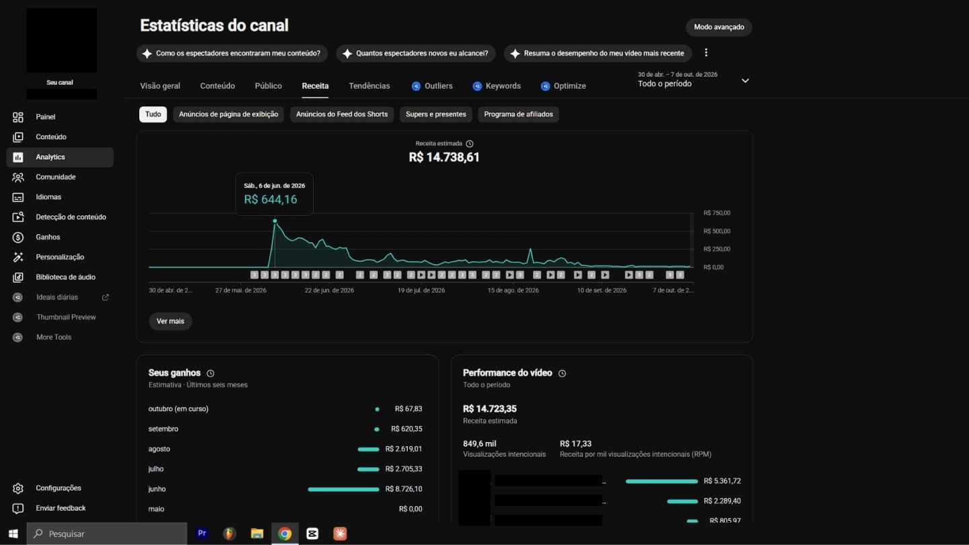Click the clock icon next to Performance do vídeo
The width and height of the screenshot is (969, 545).
point(562,373)
